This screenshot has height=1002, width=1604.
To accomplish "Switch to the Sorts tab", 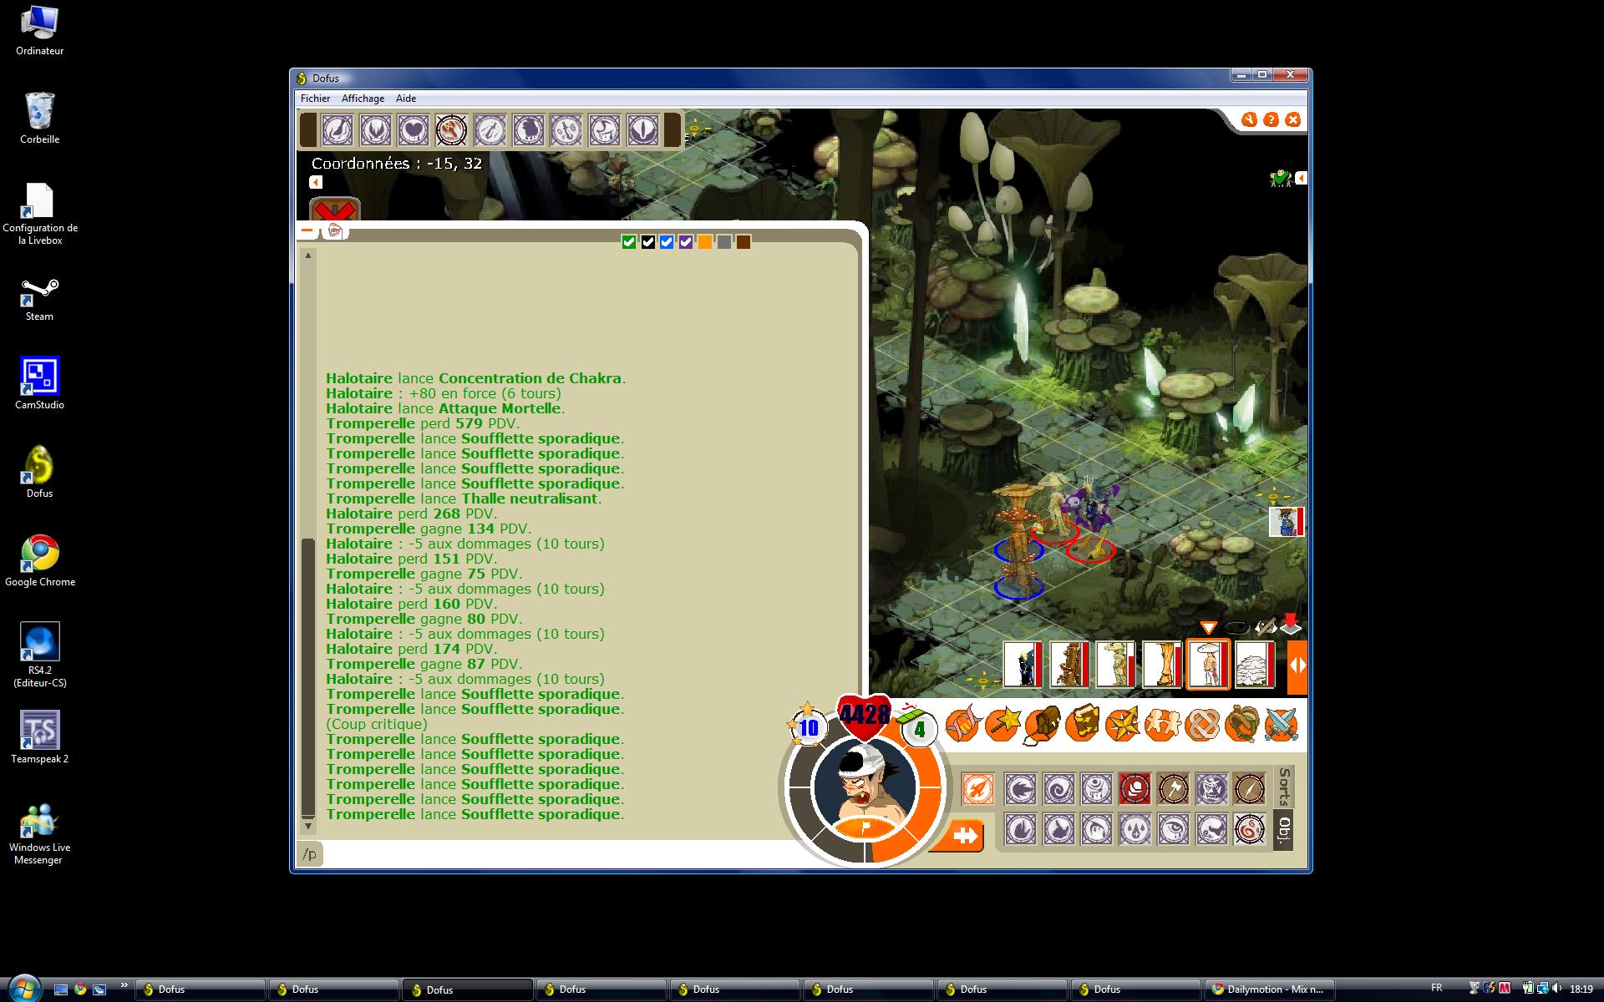I will (1284, 787).
